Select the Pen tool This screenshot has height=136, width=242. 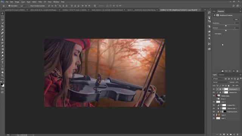tap(2, 59)
